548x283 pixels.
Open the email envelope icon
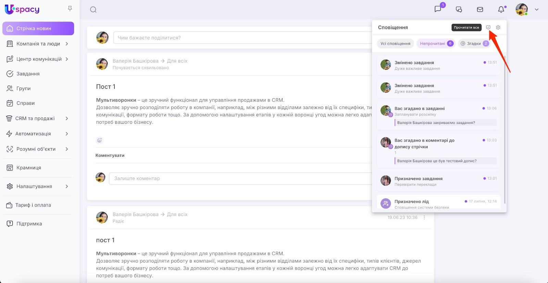click(480, 10)
